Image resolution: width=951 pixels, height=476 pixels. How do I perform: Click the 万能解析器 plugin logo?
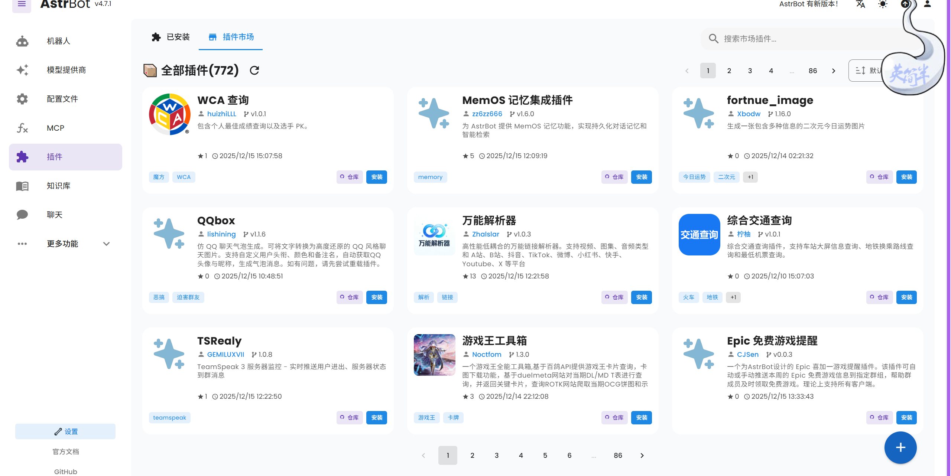[434, 235]
